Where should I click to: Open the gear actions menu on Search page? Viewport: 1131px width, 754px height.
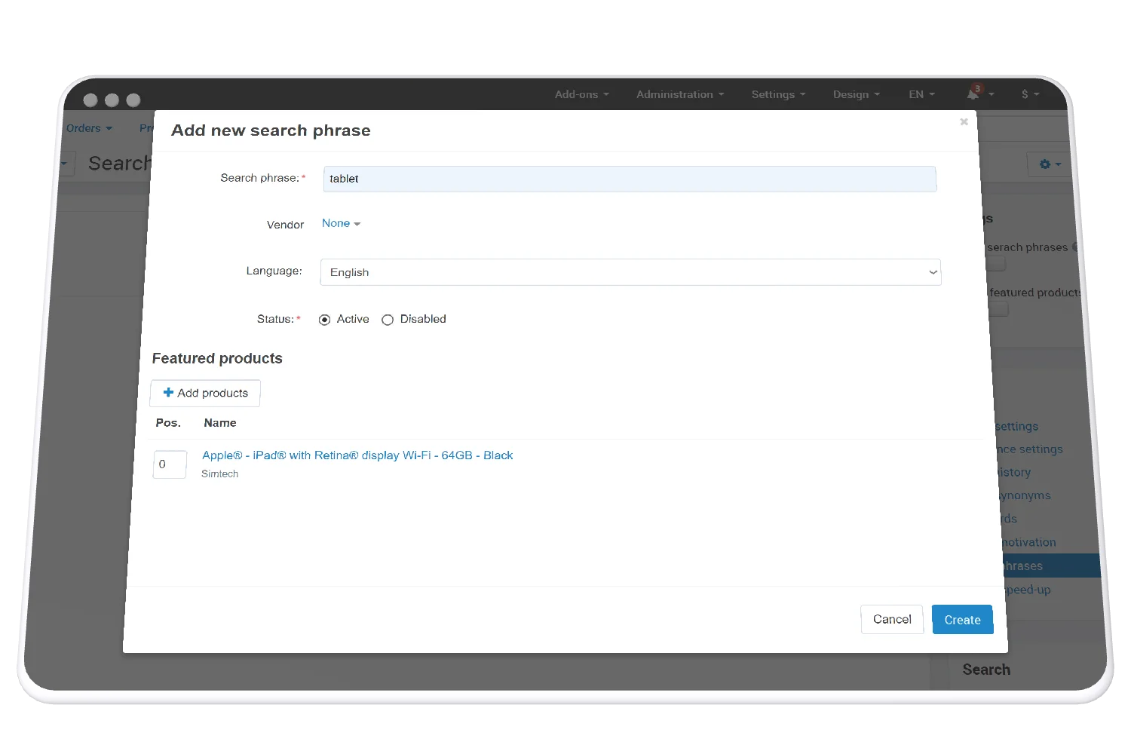point(1050,164)
